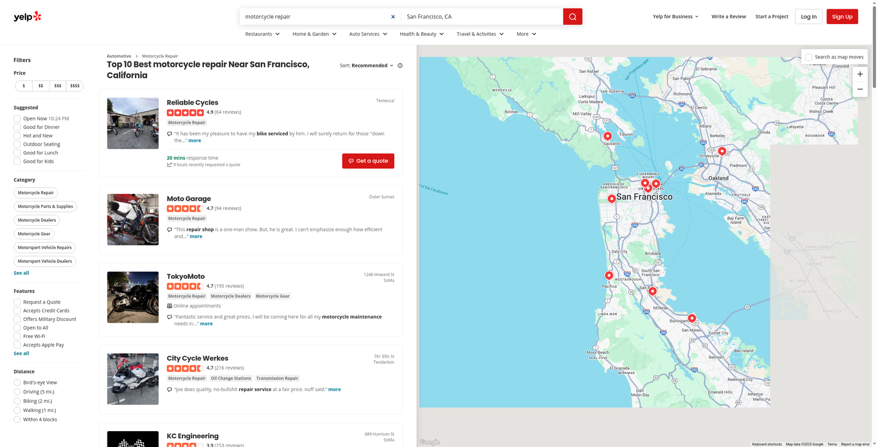Image resolution: width=877 pixels, height=447 pixels.
Task: Expand more of Reliable Cycles review
Action: point(195,141)
